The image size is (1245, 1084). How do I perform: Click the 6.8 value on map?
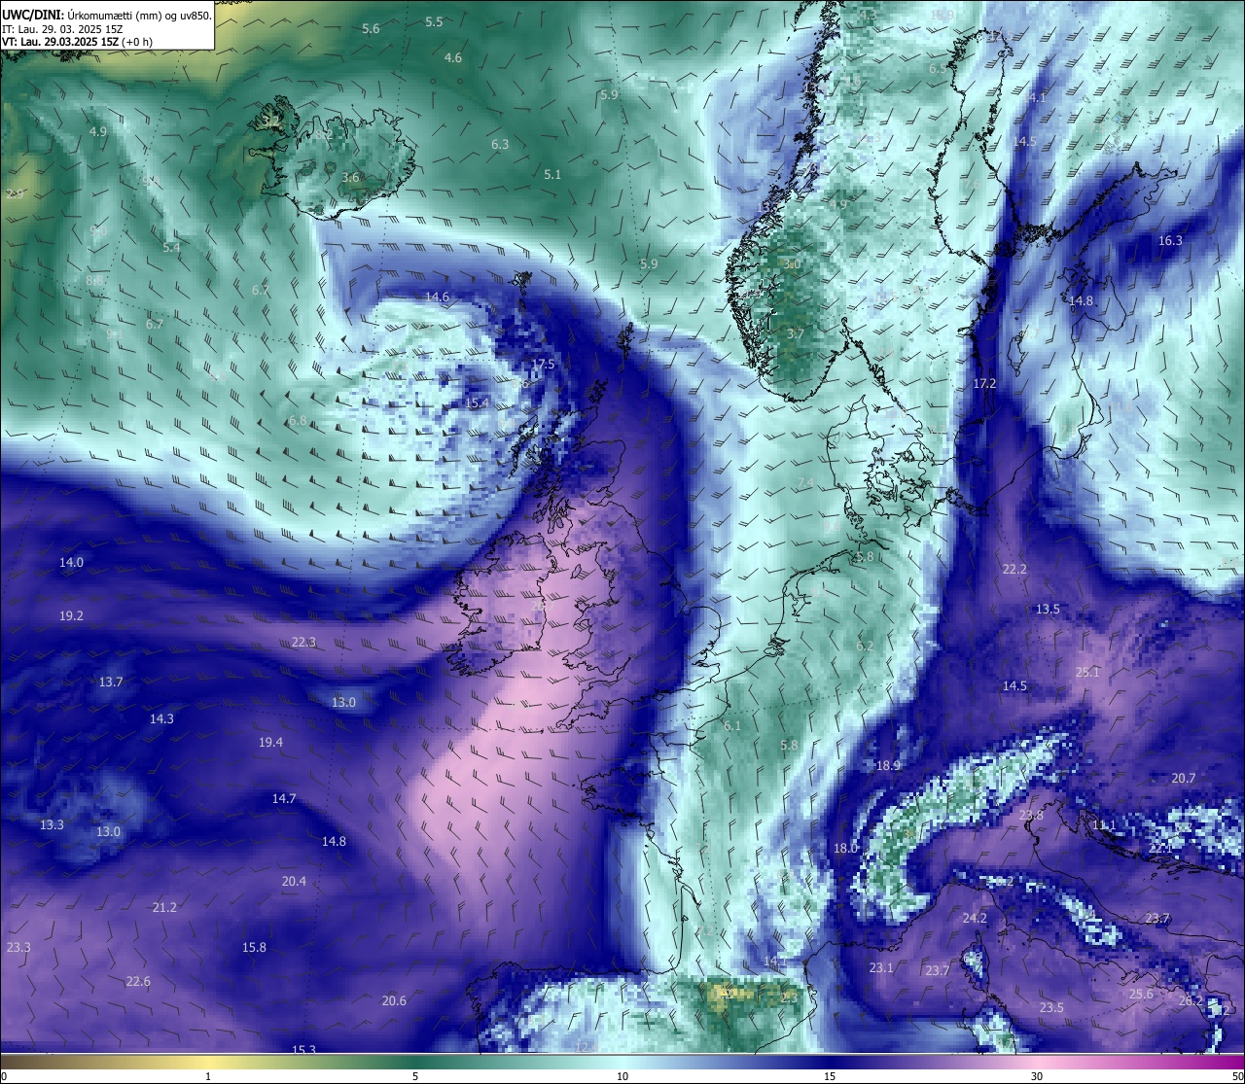point(298,422)
